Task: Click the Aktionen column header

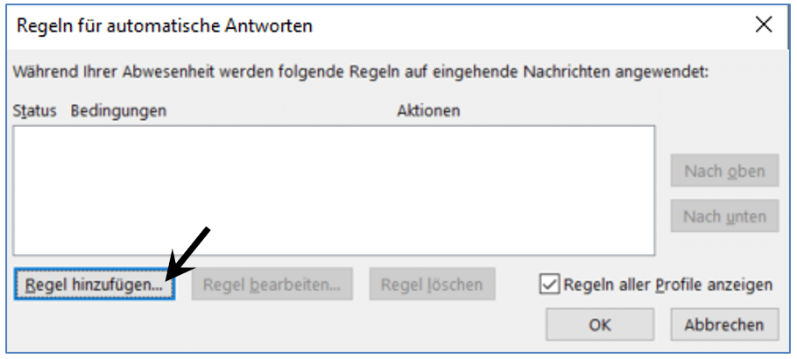Action: (428, 110)
